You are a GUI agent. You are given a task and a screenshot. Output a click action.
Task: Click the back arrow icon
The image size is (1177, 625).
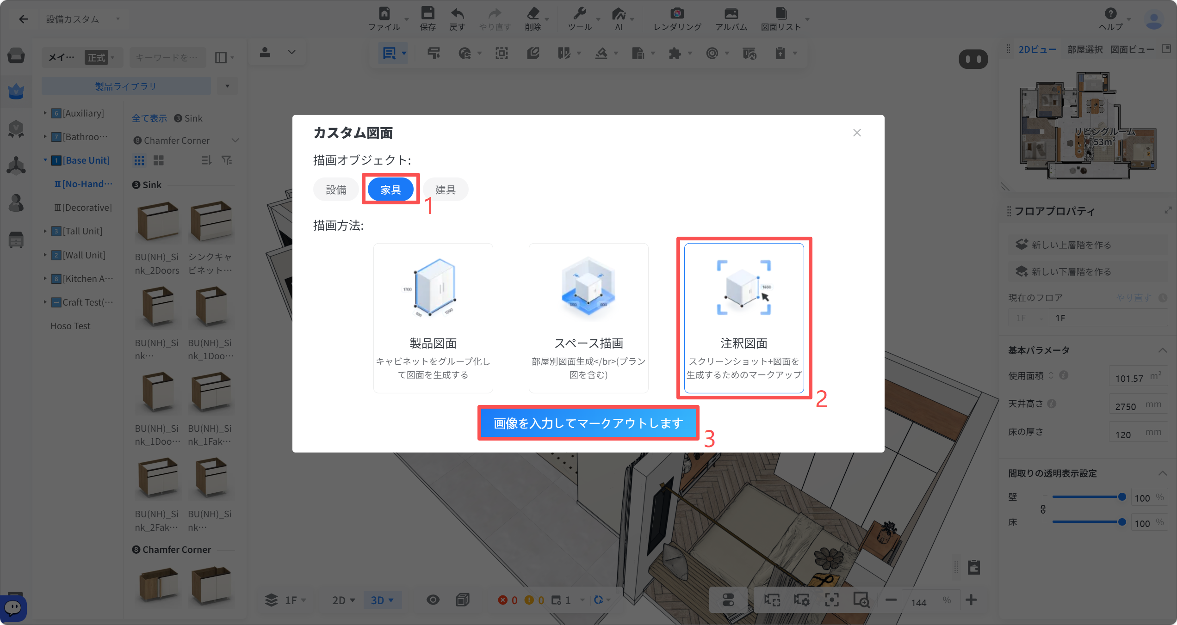pyautogui.click(x=23, y=19)
